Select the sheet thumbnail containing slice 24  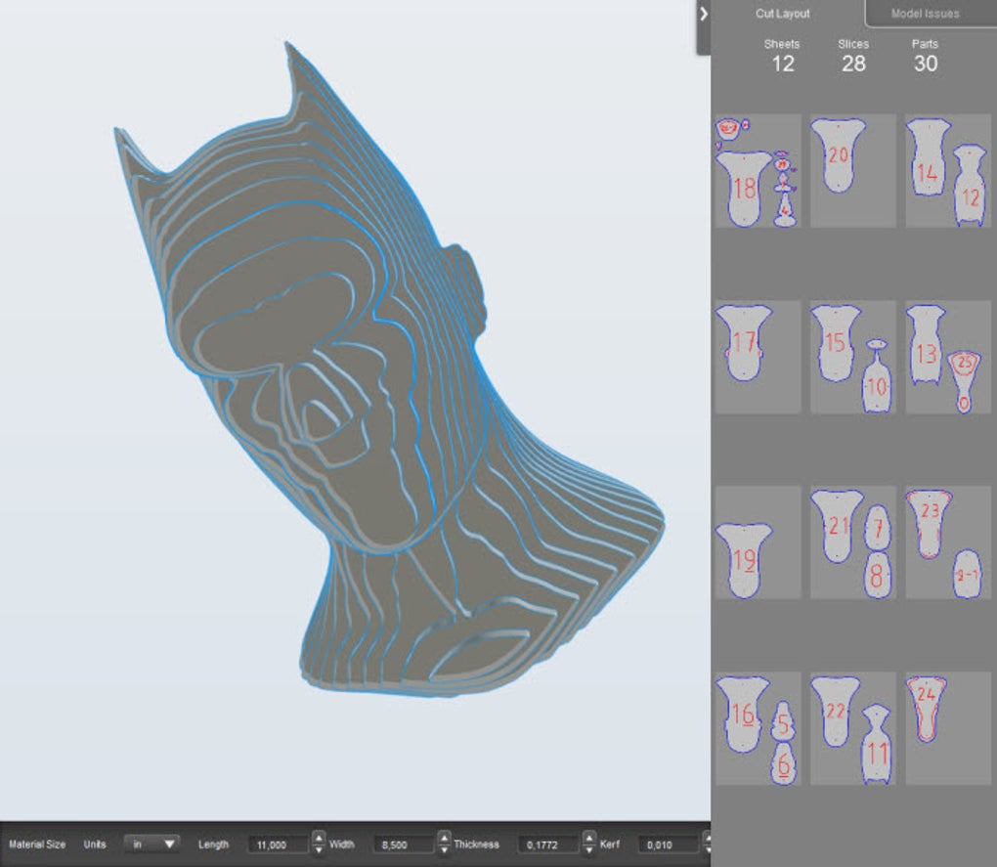click(948, 729)
